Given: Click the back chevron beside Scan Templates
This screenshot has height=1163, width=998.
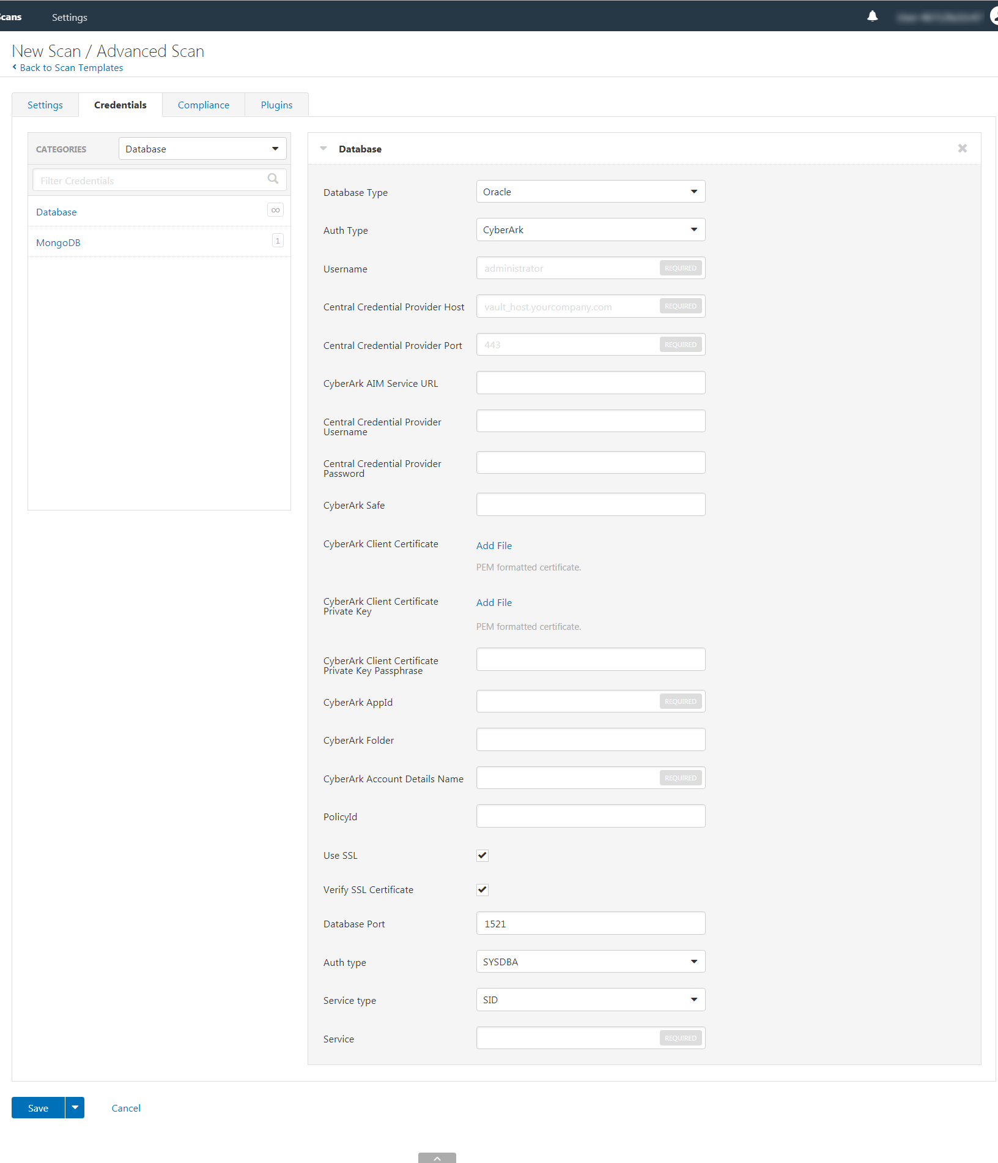Looking at the screenshot, I should [x=15, y=67].
